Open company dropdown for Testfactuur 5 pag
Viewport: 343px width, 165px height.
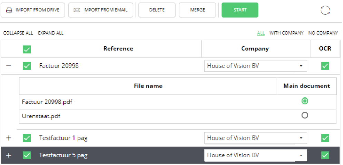(255, 155)
